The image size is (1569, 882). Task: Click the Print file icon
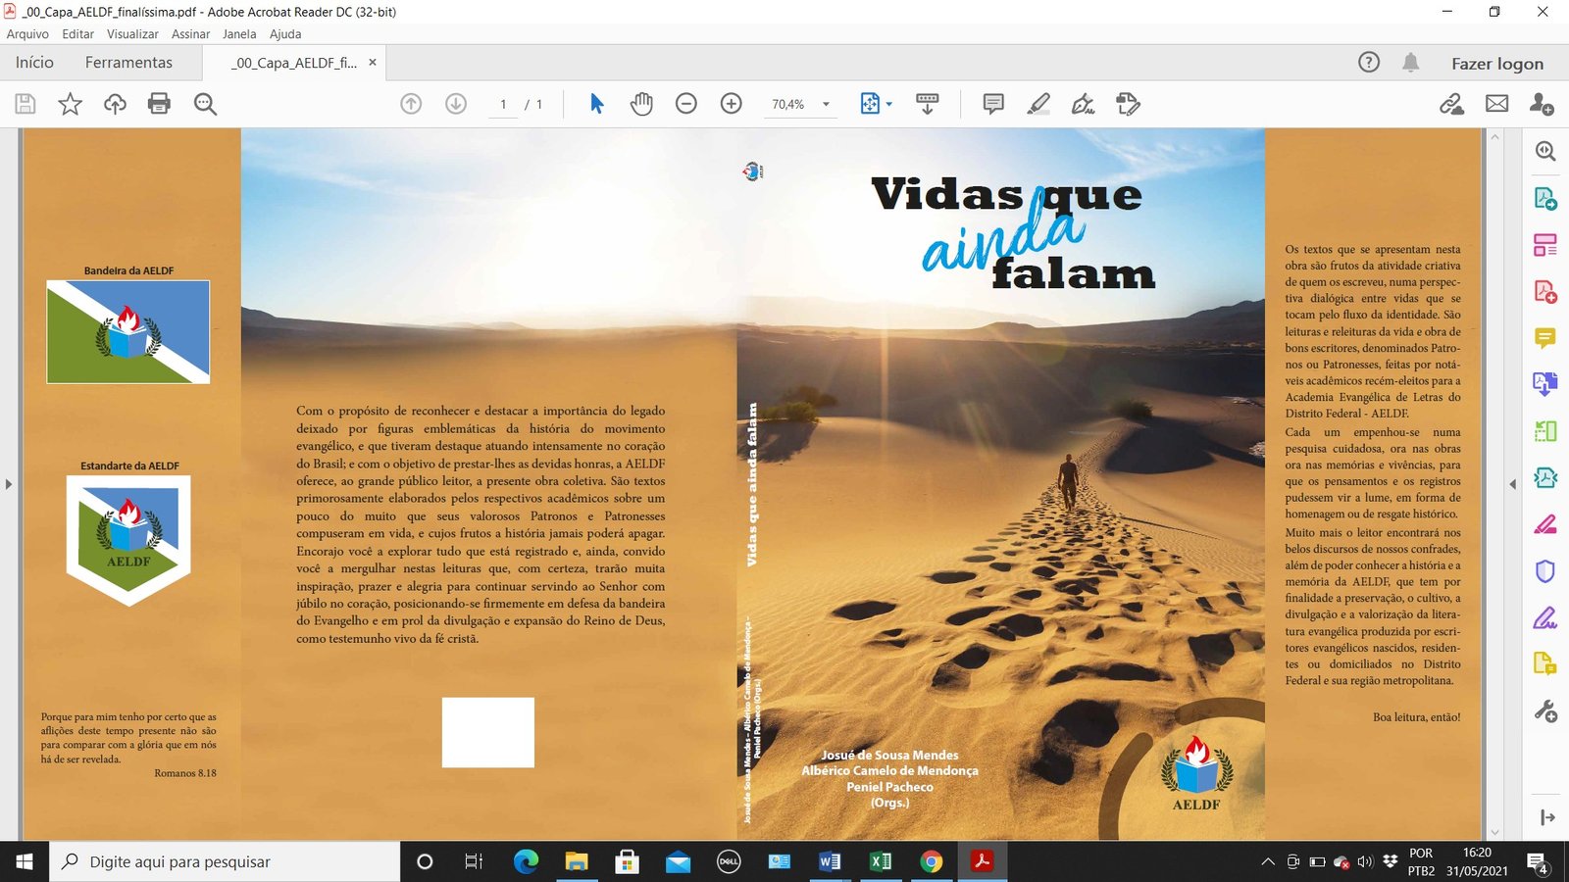pyautogui.click(x=159, y=104)
